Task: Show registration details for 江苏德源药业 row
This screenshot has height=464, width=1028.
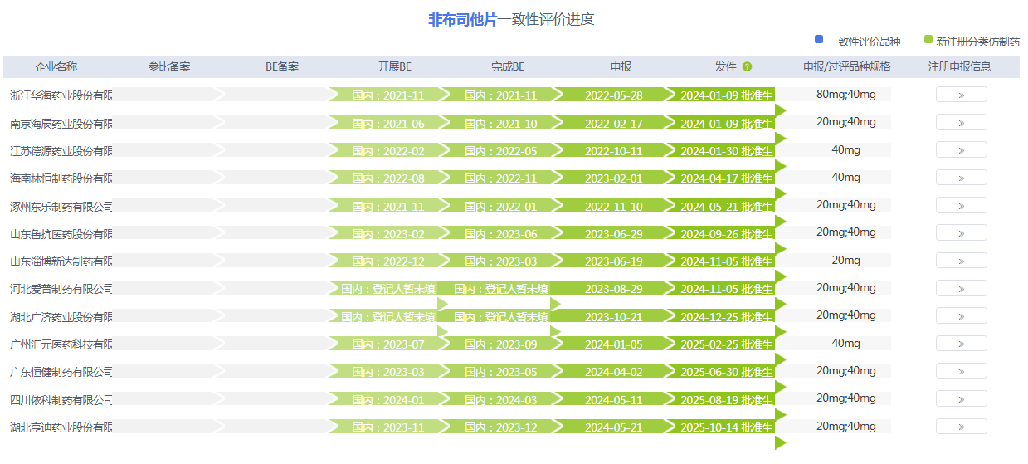Action: pyautogui.click(x=961, y=150)
